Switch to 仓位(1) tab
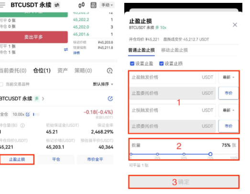Screen dimensions: 250x194 pos(42,70)
